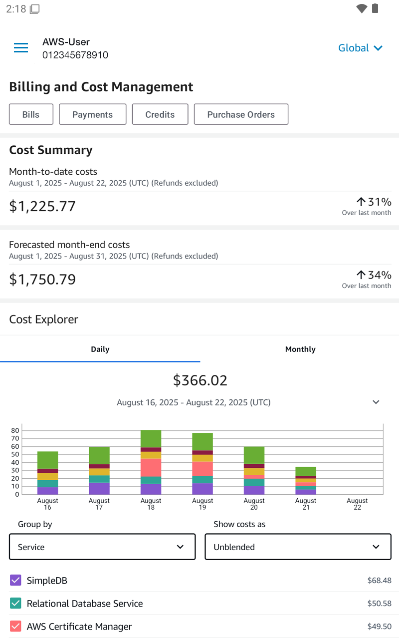Open the Global region selector
Viewport: 399px width, 639px height.
point(361,48)
